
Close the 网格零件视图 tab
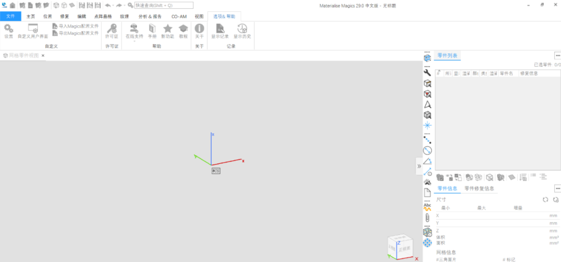coord(43,56)
